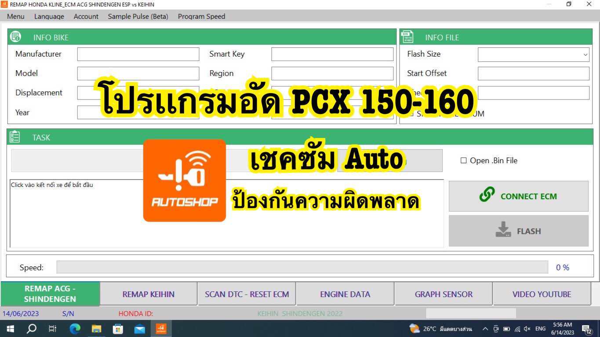Viewport: 600px width, 337px height.
Task: Click the HONDA ID: status label
Action: (136, 314)
